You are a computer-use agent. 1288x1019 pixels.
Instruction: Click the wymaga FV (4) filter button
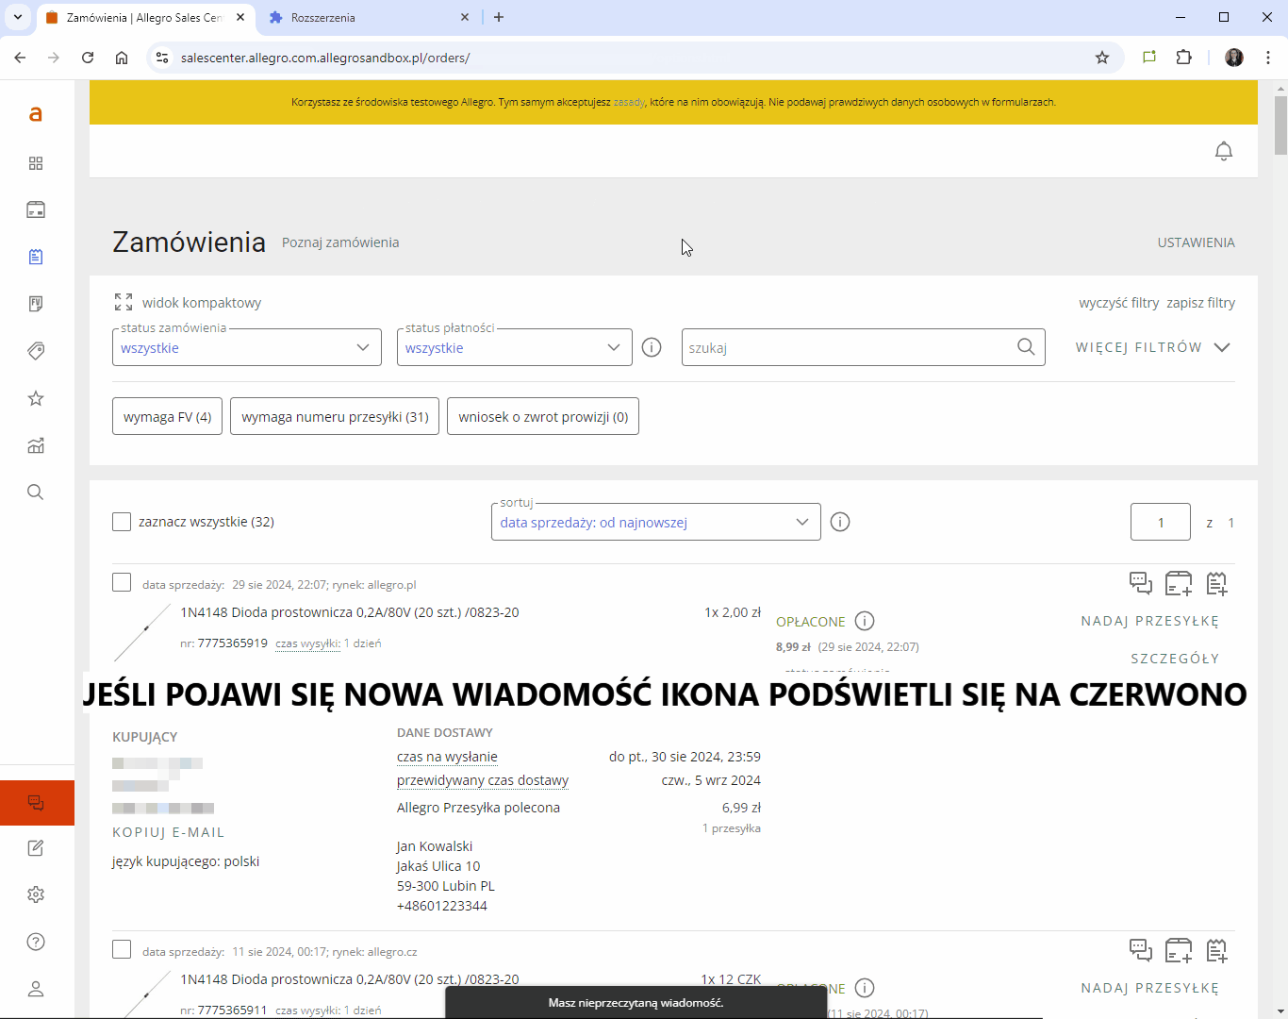[167, 416]
